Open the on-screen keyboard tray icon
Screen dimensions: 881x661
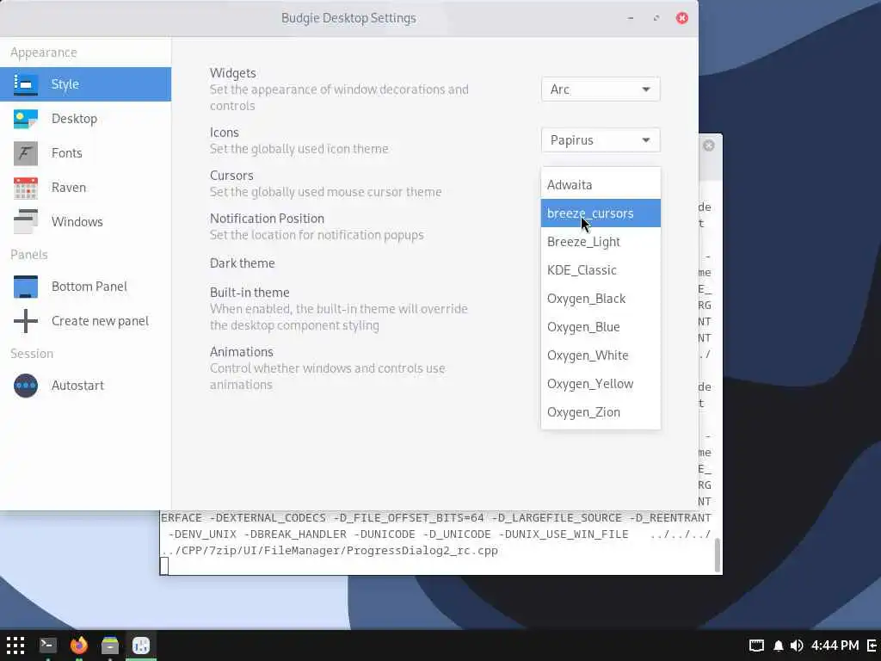coord(756,646)
